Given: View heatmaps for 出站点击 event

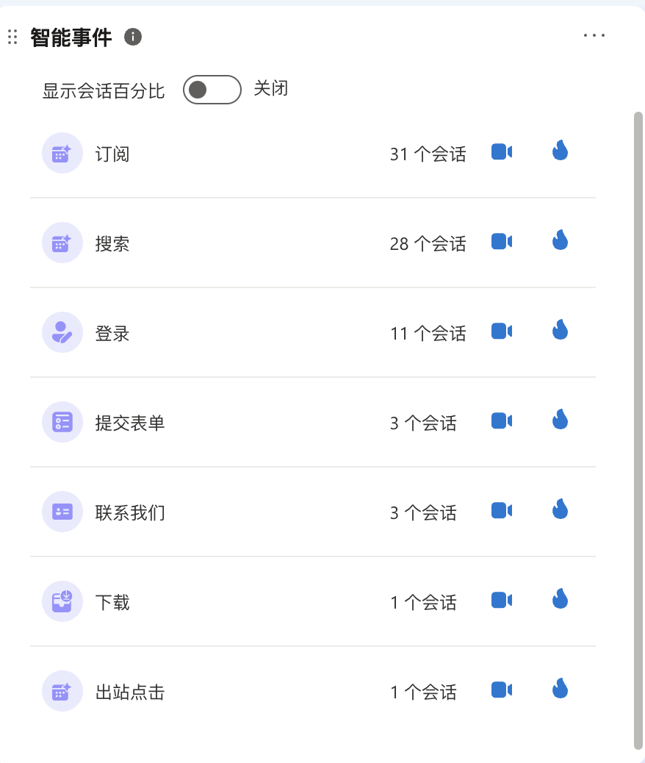Looking at the screenshot, I should (x=561, y=688).
